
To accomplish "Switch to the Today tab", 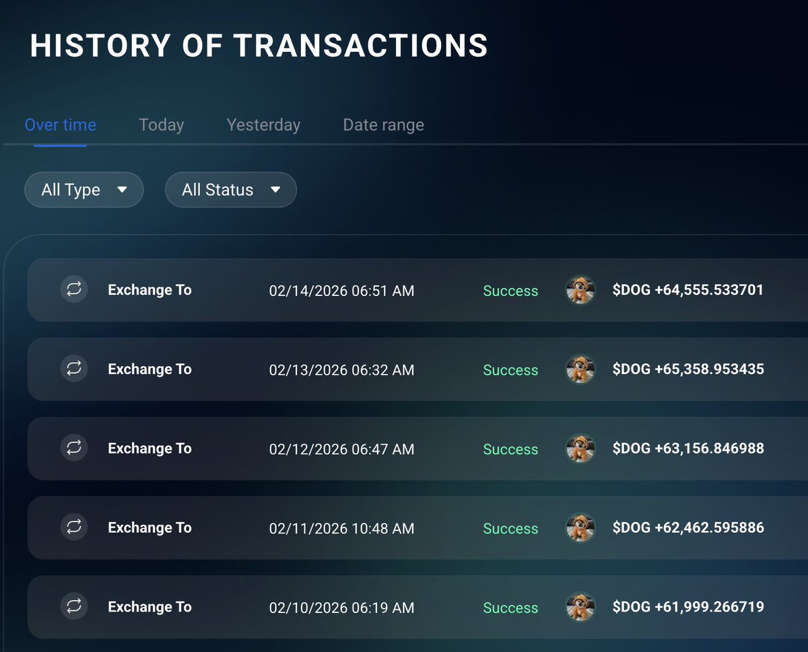I will tap(161, 124).
